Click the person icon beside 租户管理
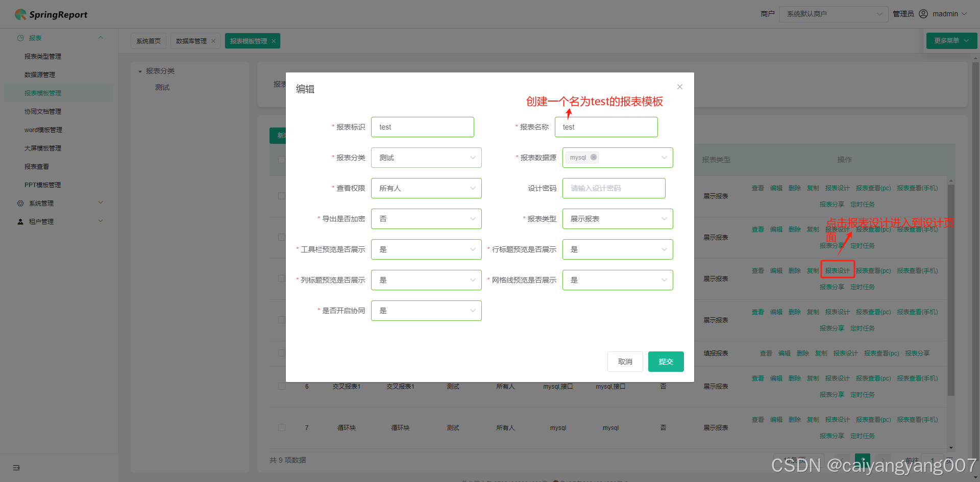Image resolution: width=980 pixels, height=482 pixels. [20, 221]
